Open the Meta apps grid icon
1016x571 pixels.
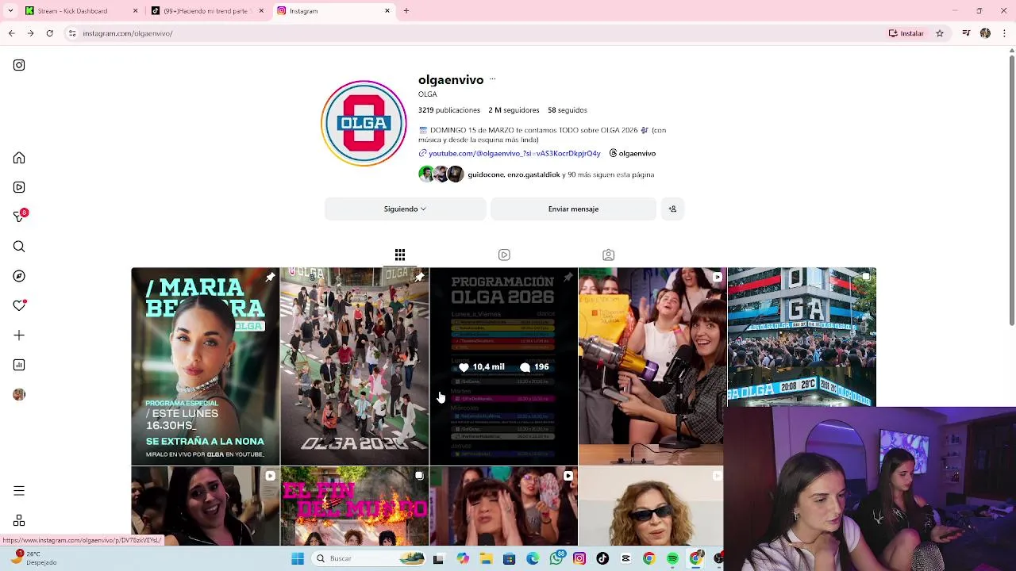(19, 521)
